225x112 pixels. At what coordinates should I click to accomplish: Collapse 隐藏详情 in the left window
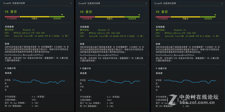(x=10, y=68)
